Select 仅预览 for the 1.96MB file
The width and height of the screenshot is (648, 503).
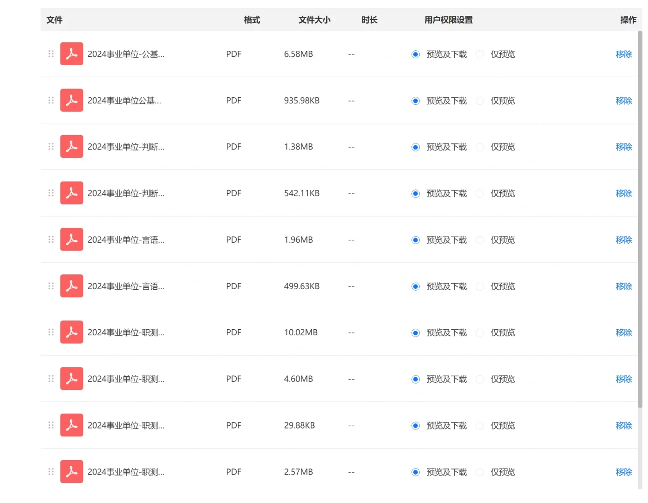click(x=480, y=240)
